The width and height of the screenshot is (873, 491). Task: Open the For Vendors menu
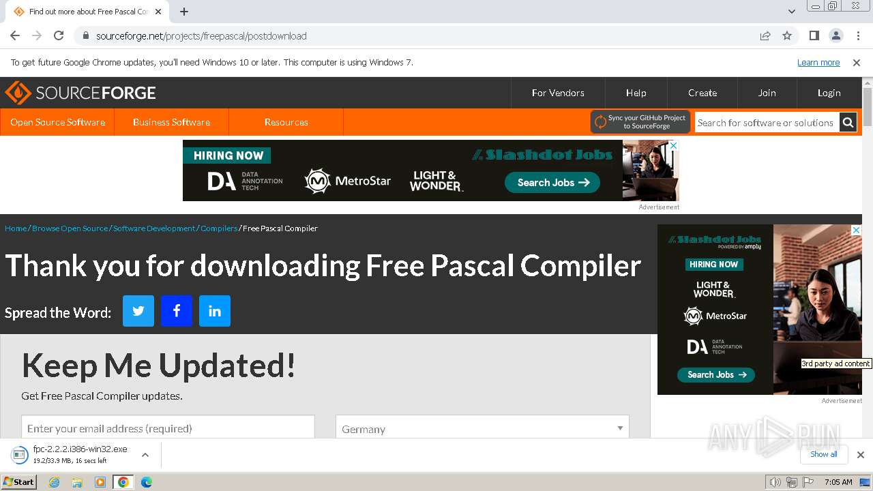coord(558,93)
